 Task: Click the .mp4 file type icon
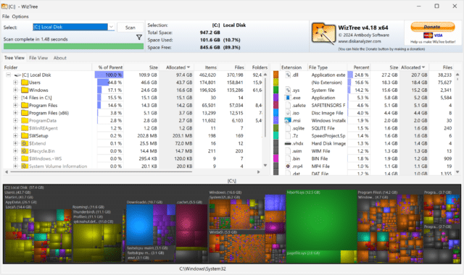pyautogui.click(x=288, y=166)
